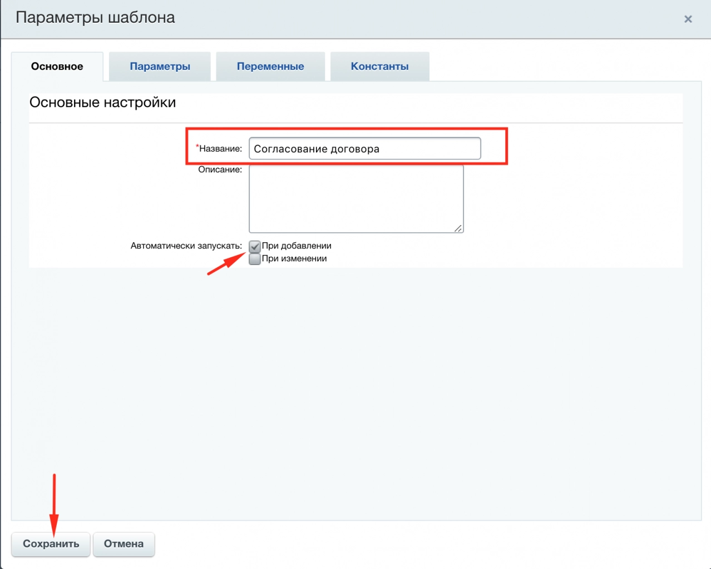Viewport: 711px width, 569px height.
Task: Click the Основные настройки section heading
Action: (x=102, y=102)
